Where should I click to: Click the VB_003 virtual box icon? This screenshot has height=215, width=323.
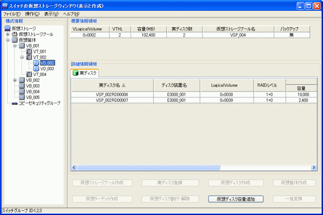point(22,86)
